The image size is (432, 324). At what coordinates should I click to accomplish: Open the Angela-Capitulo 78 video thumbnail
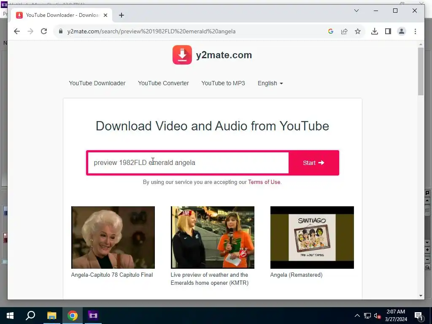(113, 238)
